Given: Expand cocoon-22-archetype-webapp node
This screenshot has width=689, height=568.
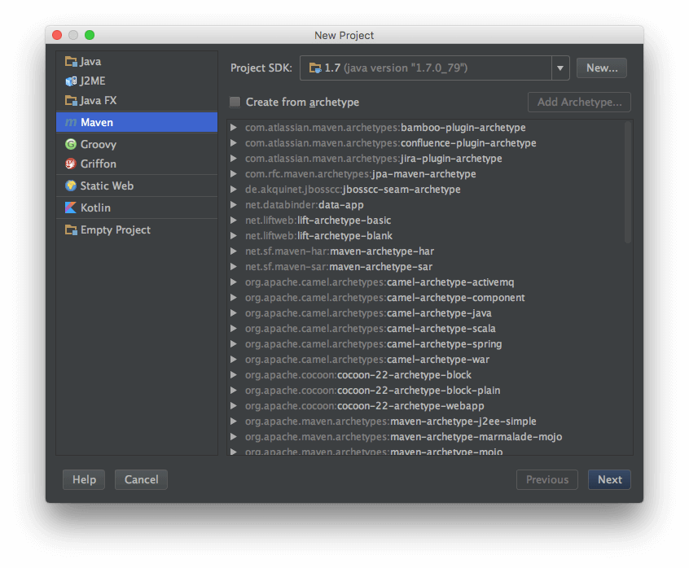Looking at the screenshot, I should tap(234, 405).
